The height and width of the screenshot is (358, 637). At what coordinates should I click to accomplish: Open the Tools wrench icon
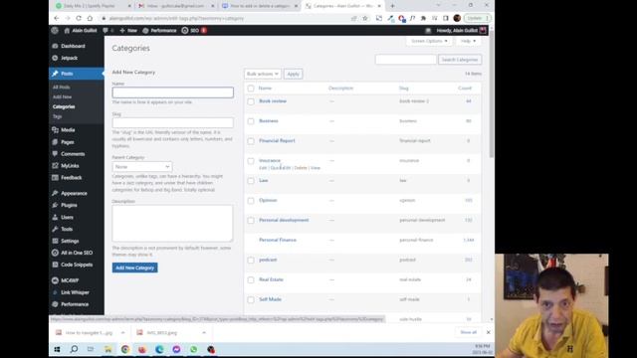[x=55, y=229]
